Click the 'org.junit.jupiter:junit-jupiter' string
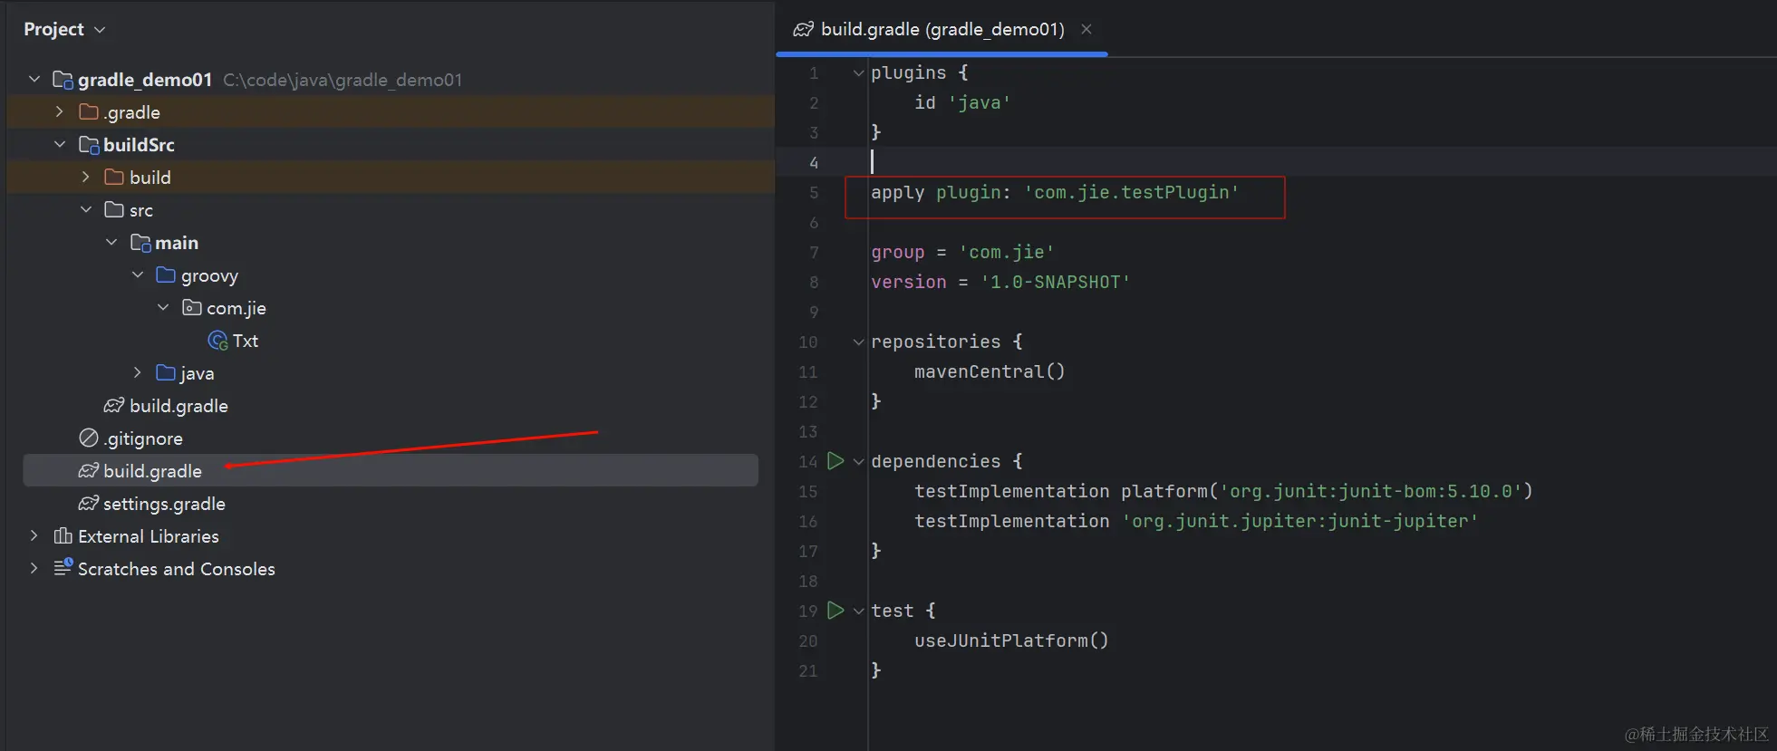The width and height of the screenshot is (1777, 751). point(1299,521)
